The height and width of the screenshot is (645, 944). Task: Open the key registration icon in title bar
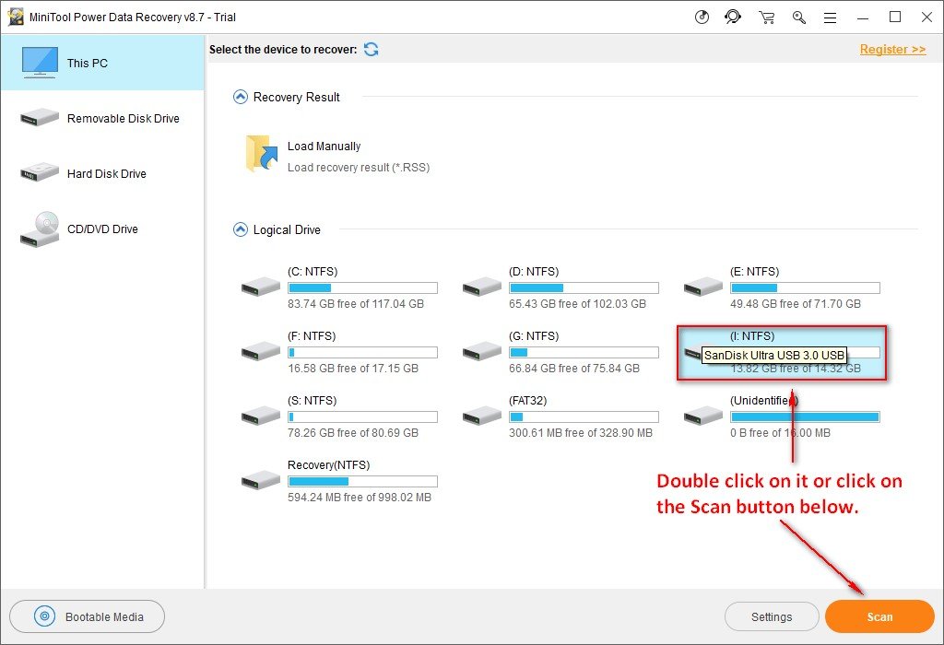(x=799, y=18)
